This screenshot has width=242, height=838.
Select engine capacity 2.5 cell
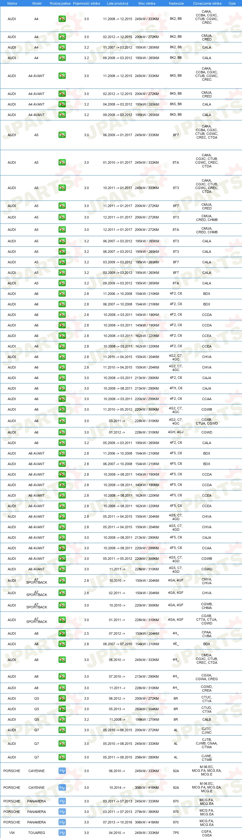coord(86,633)
